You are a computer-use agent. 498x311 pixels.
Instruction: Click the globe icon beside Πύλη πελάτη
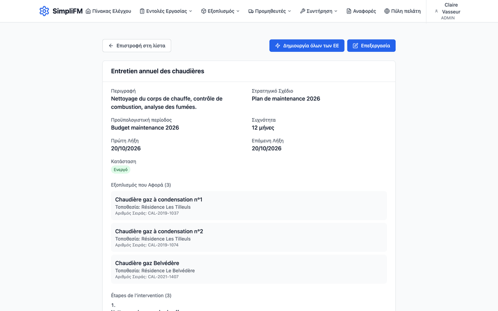click(387, 11)
